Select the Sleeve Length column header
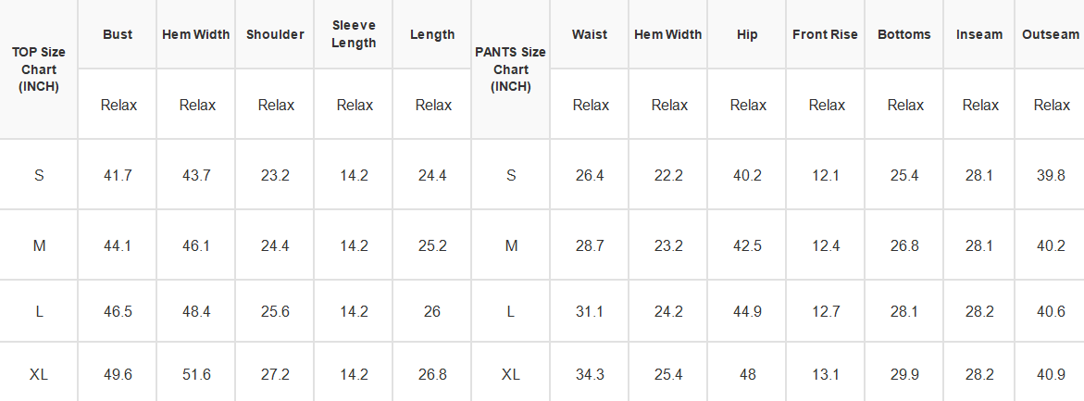 pos(354,34)
